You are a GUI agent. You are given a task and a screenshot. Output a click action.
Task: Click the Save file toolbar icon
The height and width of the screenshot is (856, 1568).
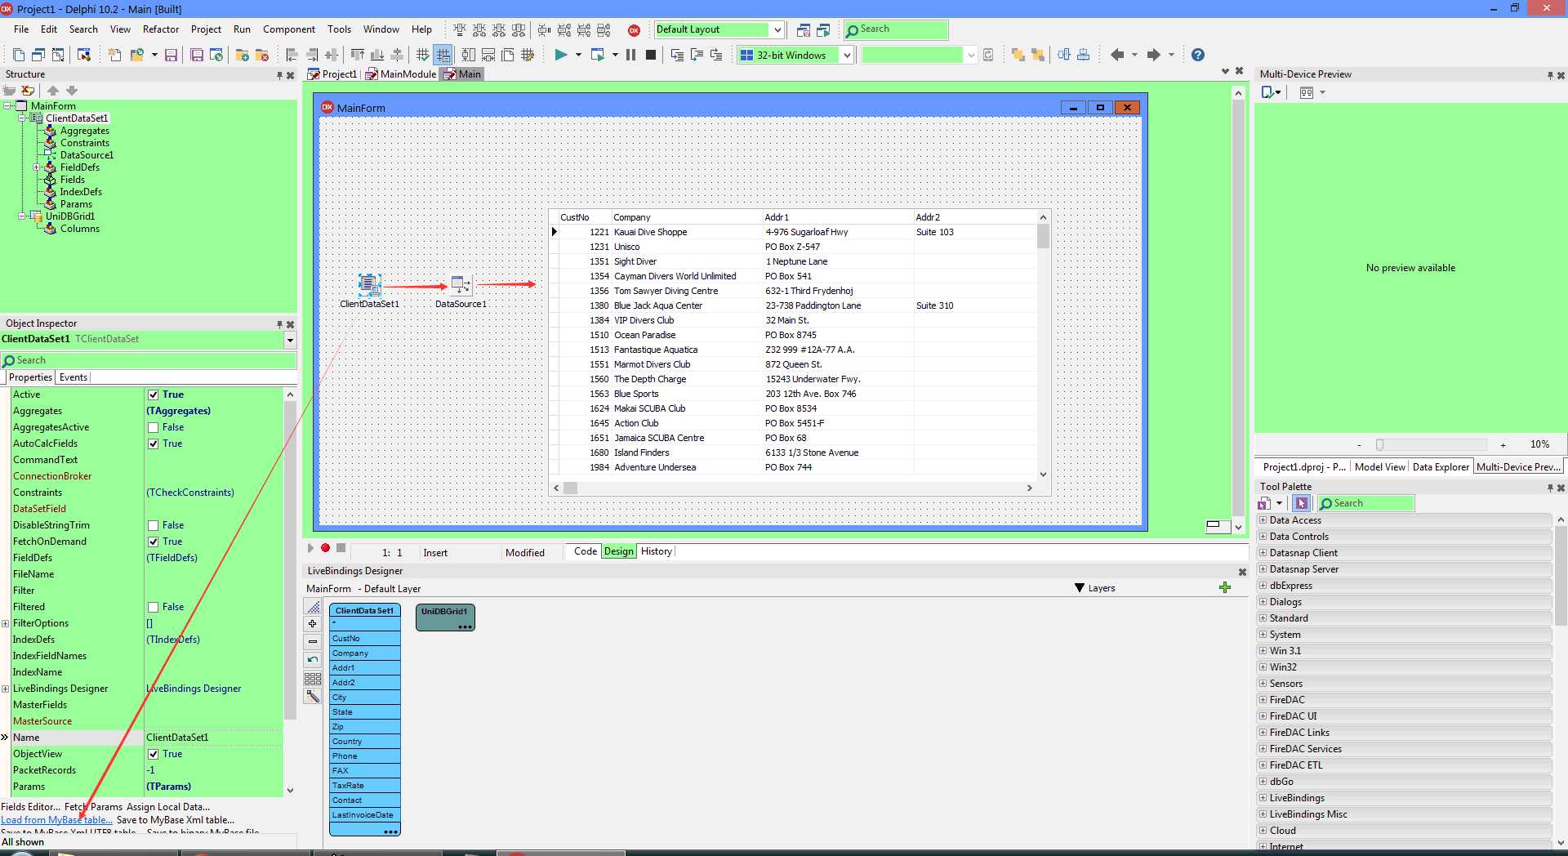coord(171,55)
